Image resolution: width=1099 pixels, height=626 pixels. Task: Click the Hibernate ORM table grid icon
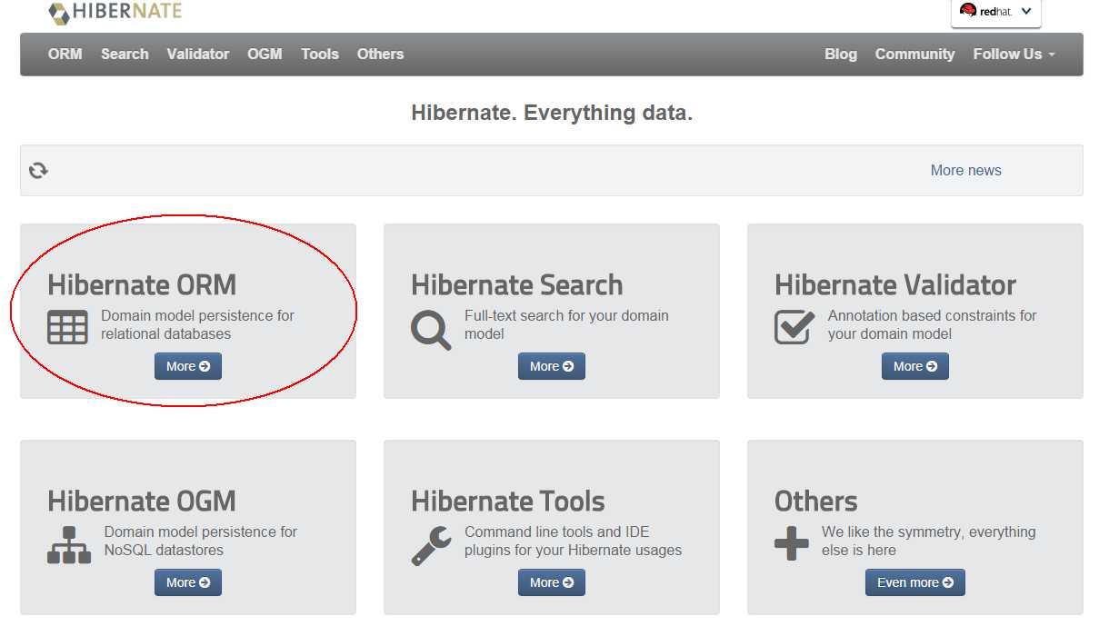pyautogui.click(x=67, y=327)
